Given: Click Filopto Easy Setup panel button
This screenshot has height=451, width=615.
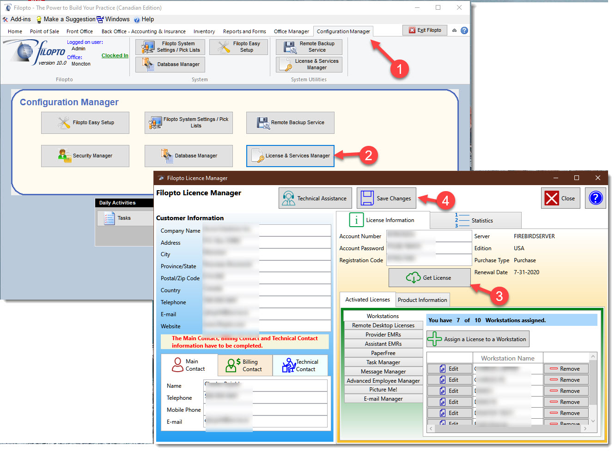Looking at the screenshot, I should click(85, 123).
